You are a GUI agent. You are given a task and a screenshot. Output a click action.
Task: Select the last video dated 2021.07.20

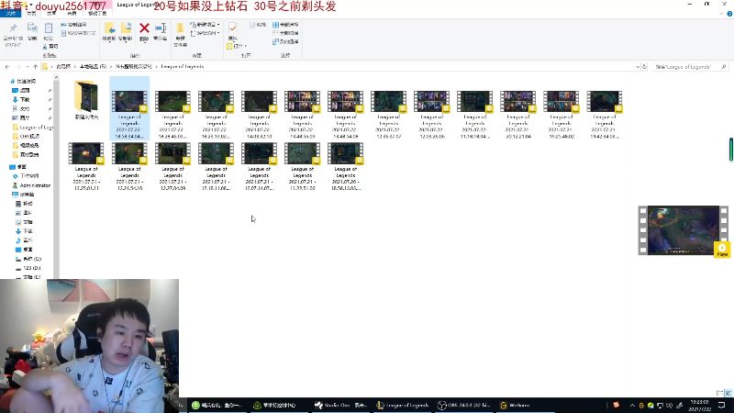tap(346, 167)
